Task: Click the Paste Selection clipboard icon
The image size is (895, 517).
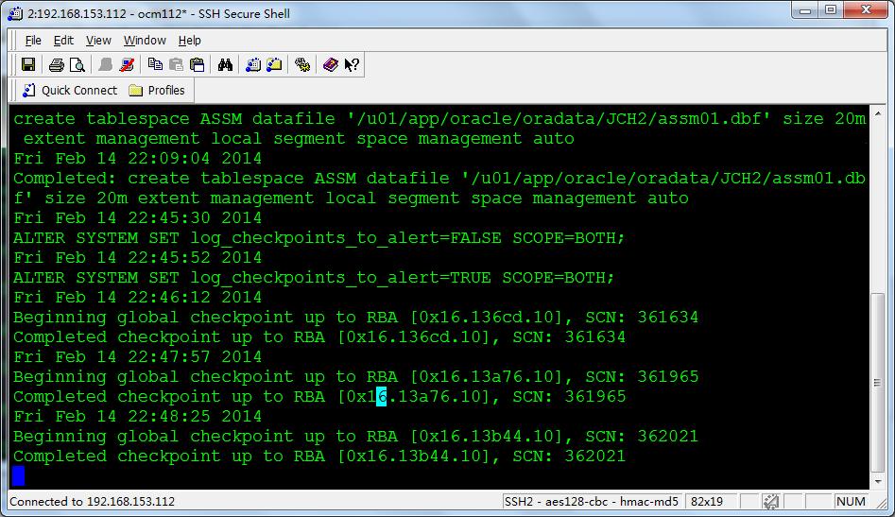Action: point(197,64)
